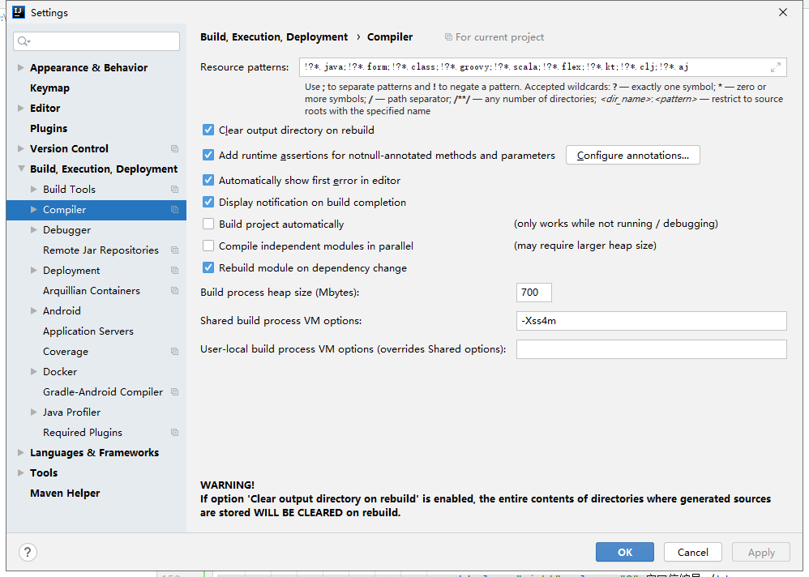This screenshot has height=577, width=809.
Task: Click the OK button
Action: coord(625,552)
